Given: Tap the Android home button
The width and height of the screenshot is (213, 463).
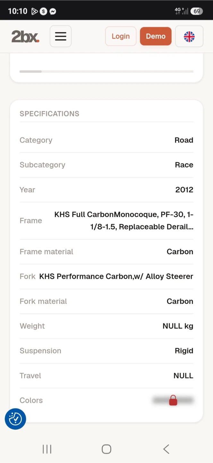Looking at the screenshot, I should point(106,449).
